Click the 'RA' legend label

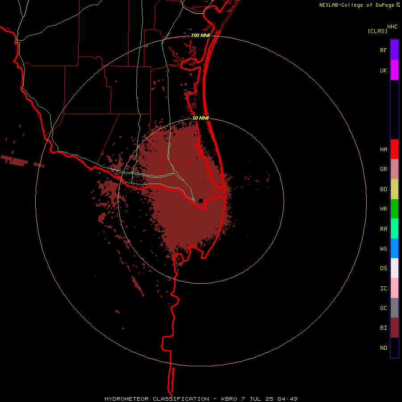coord(383,229)
